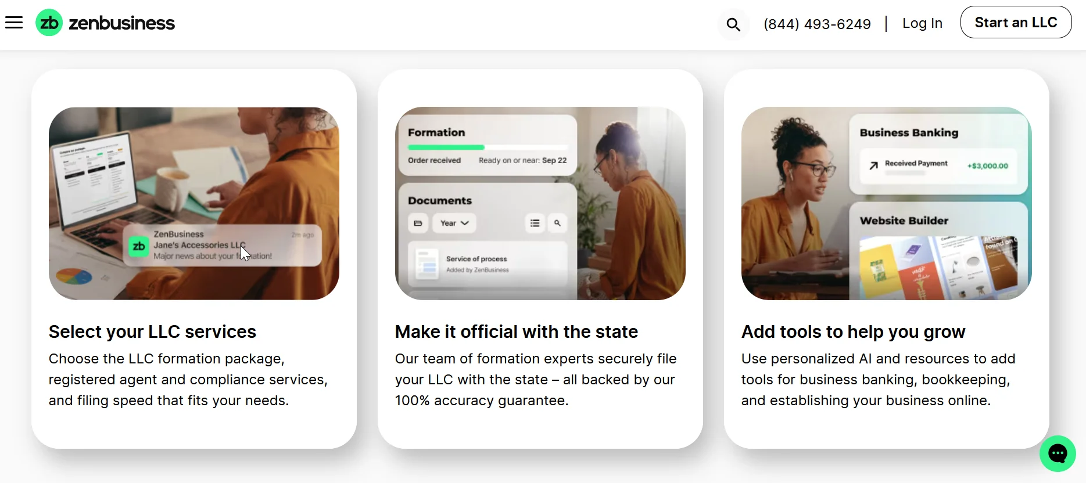Click the Log In link

(x=922, y=23)
